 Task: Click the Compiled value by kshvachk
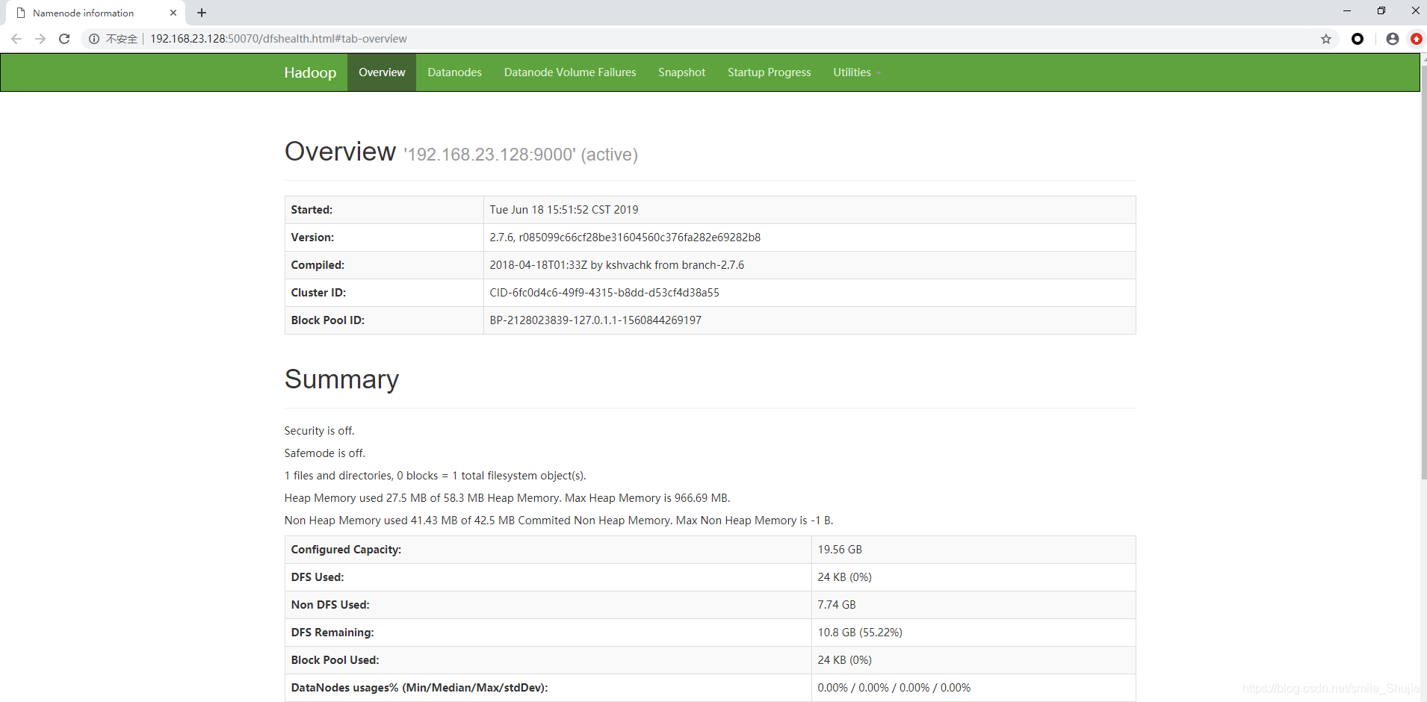click(x=616, y=265)
